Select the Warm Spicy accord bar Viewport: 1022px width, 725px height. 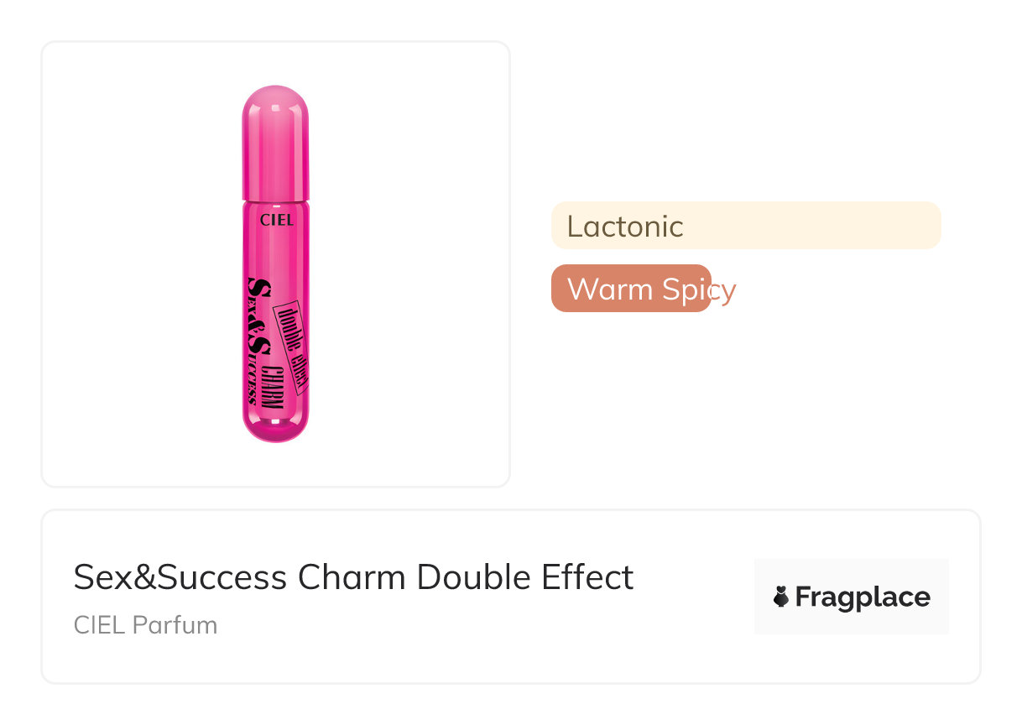click(631, 289)
